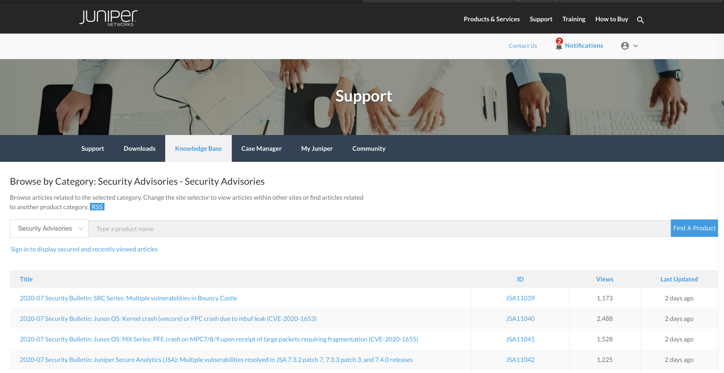Open article ID JSA11042

pyautogui.click(x=520, y=360)
